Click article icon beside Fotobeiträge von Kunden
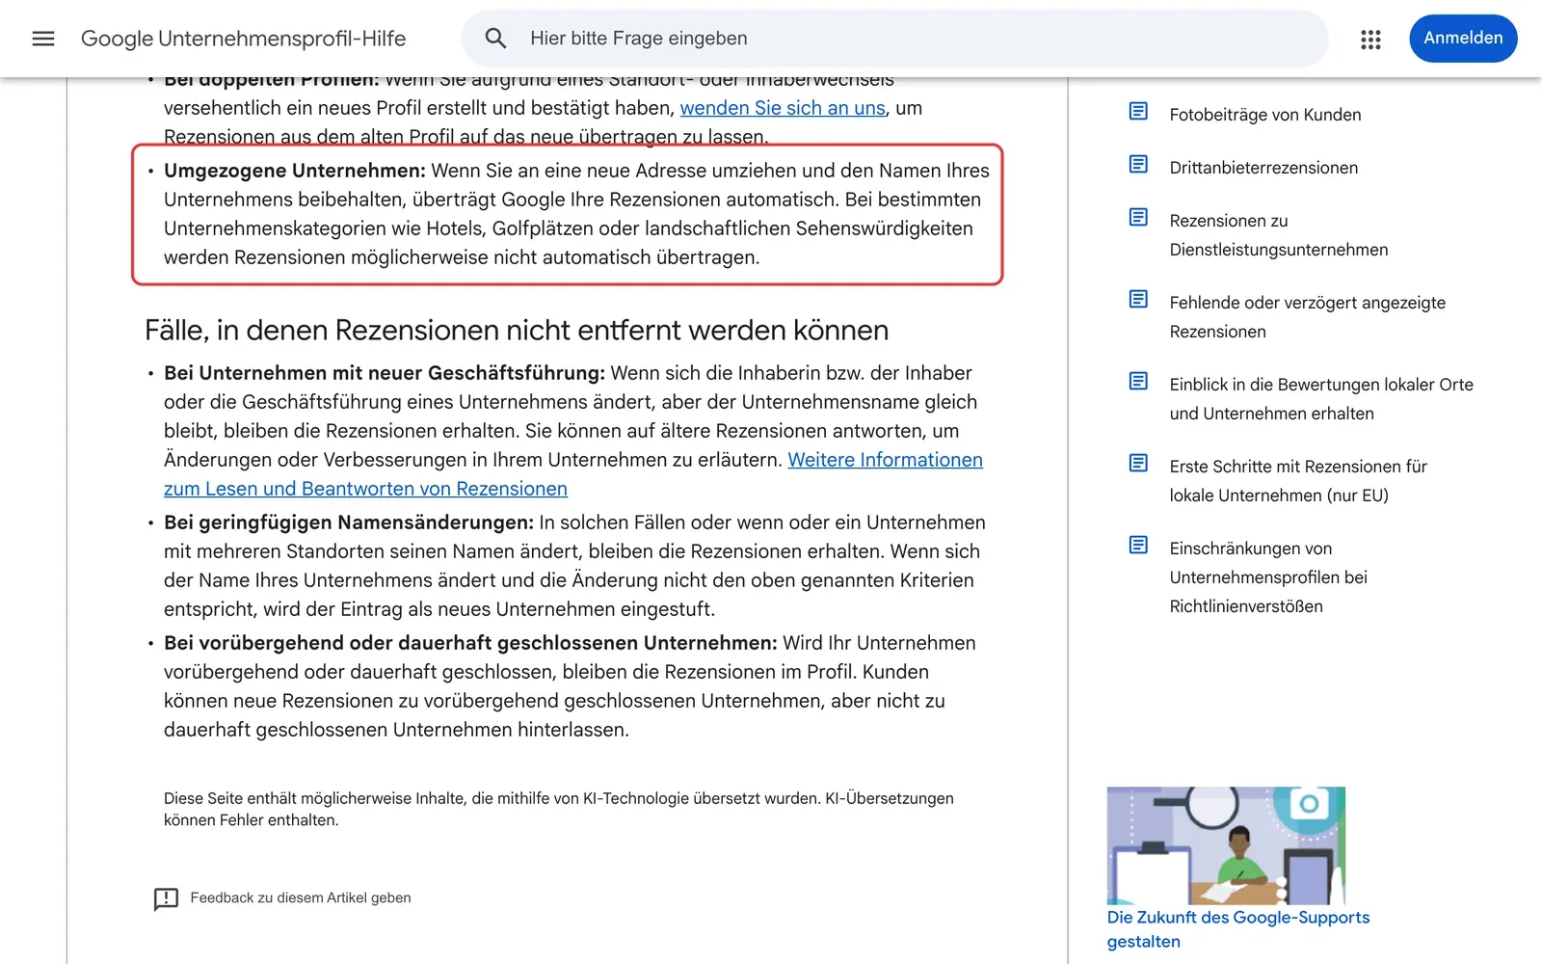1542x964 pixels. 1138,112
